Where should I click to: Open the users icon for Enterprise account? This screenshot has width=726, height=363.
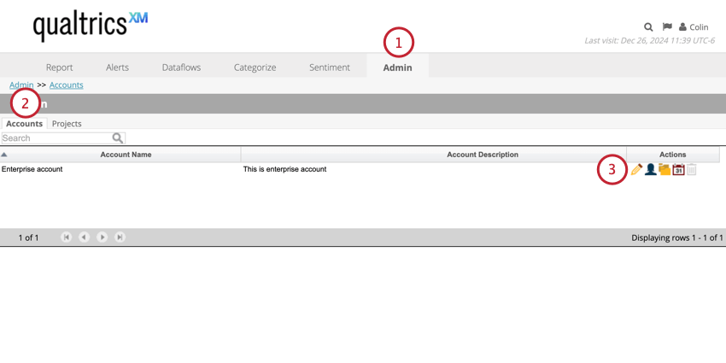pyautogui.click(x=651, y=169)
